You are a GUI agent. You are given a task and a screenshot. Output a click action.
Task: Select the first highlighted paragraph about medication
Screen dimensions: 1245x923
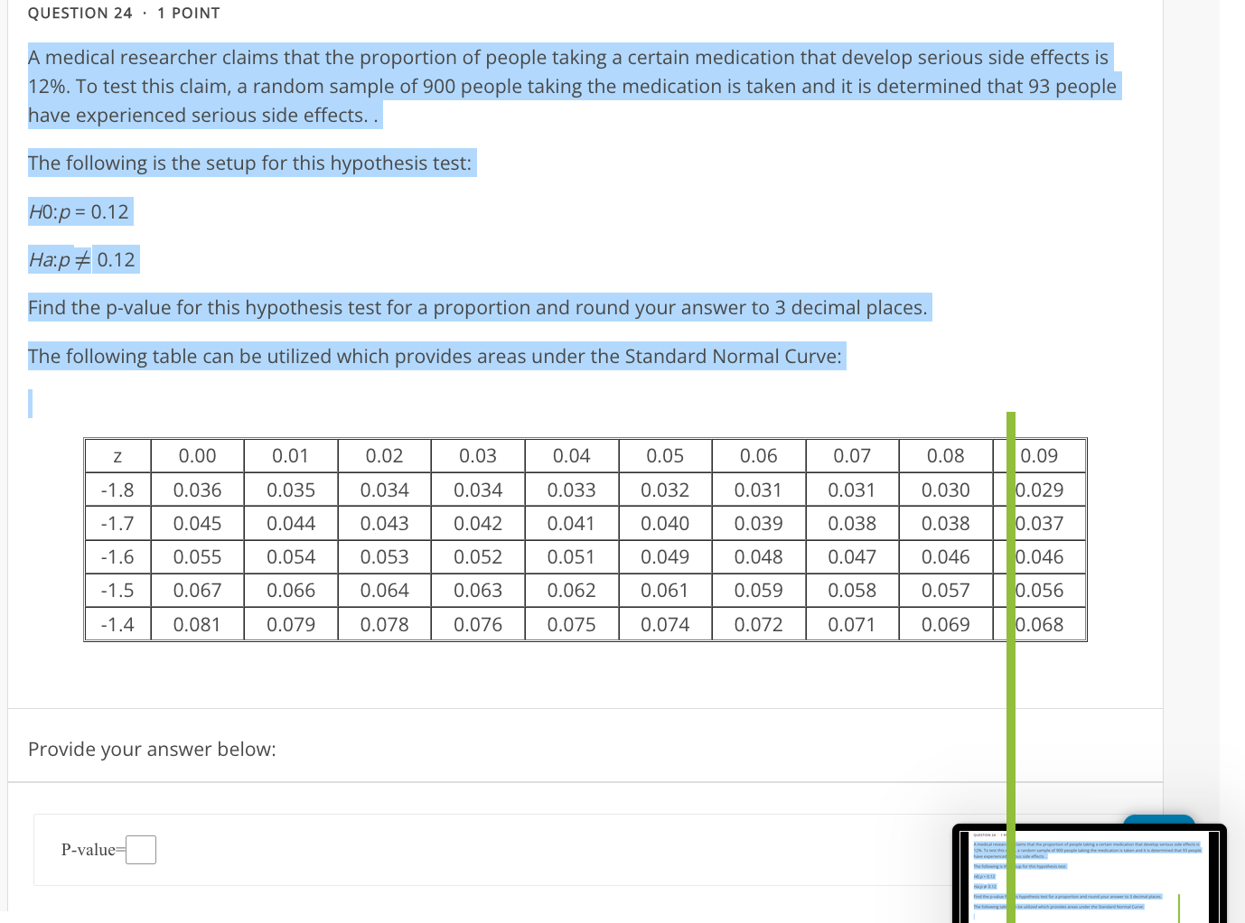(x=574, y=86)
